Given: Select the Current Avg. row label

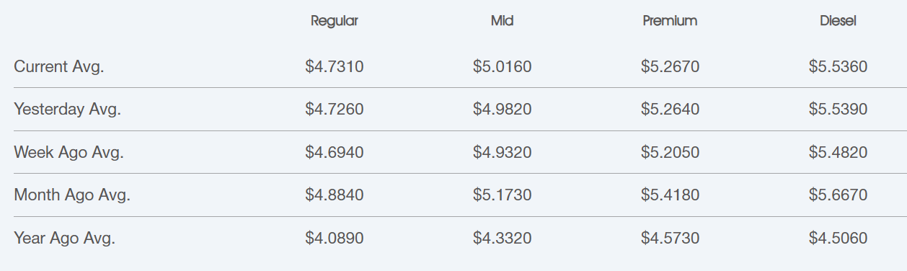Looking at the screenshot, I should pyautogui.click(x=59, y=67).
